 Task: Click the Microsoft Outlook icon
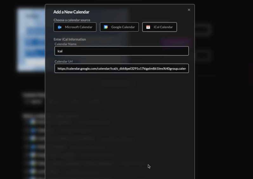(x=60, y=27)
